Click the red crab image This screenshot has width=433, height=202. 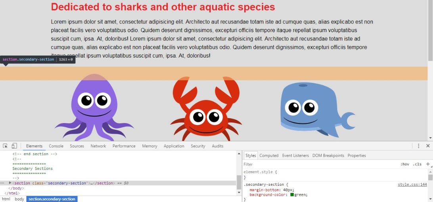point(206,109)
